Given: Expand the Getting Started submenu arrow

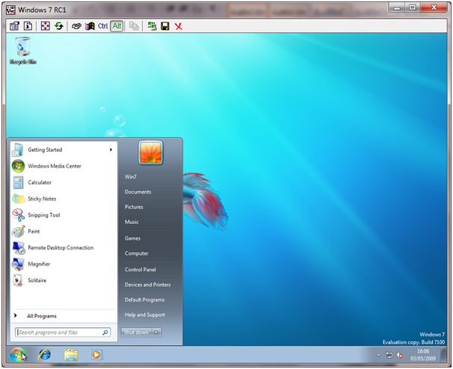Looking at the screenshot, I should [111, 149].
